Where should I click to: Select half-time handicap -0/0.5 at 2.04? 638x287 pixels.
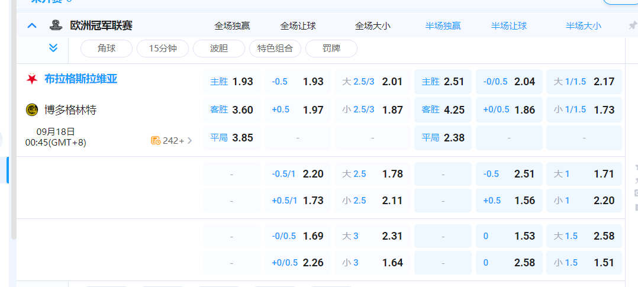tap(510, 82)
